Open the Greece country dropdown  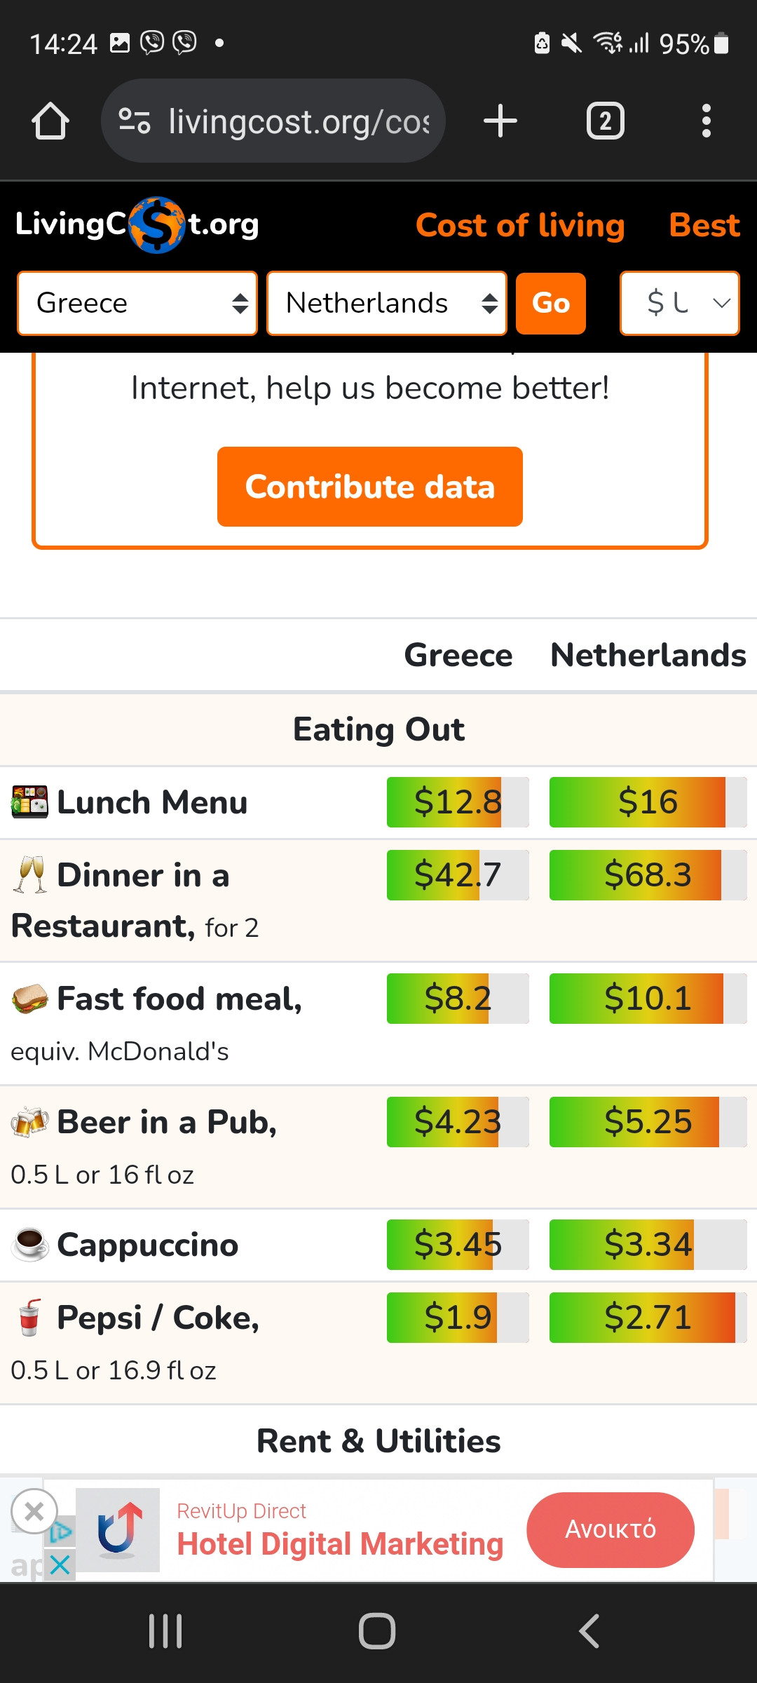[x=137, y=303]
